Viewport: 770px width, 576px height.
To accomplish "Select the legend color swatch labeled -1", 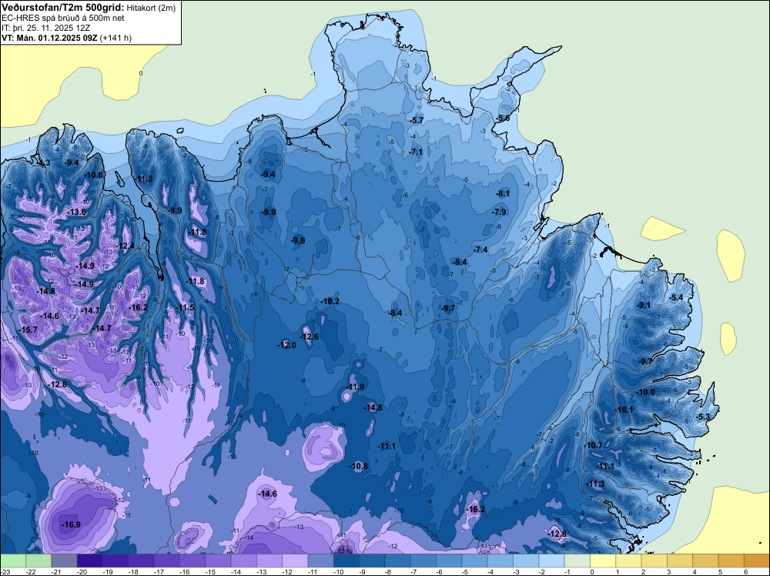I will tap(577, 561).
